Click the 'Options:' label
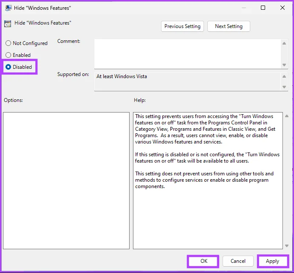Screen dimensions: 294x273 pyautogui.click(x=13, y=100)
